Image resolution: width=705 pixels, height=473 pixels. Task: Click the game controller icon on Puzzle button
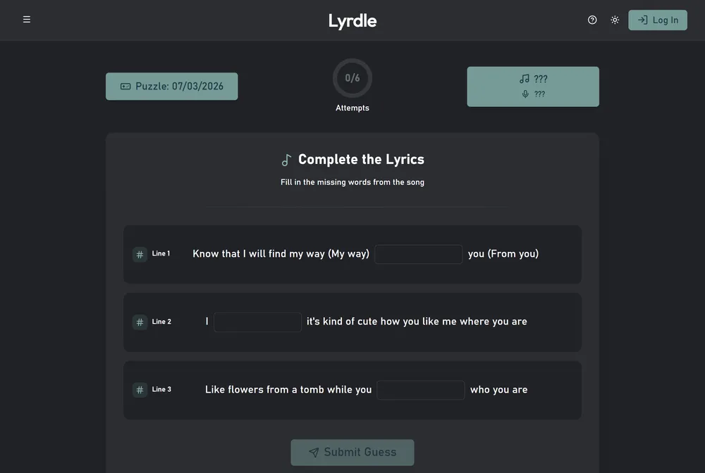click(125, 86)
